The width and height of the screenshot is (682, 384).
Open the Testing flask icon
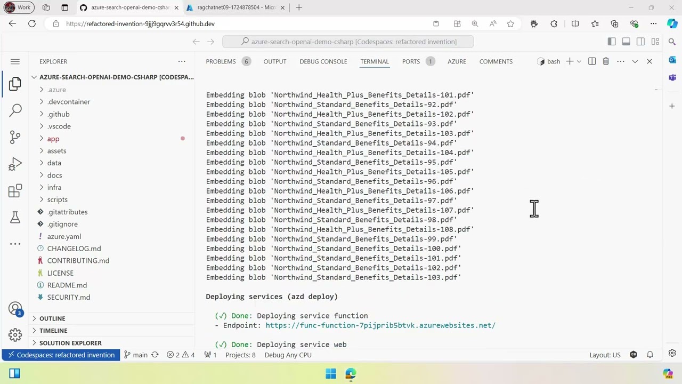(15, 217)
